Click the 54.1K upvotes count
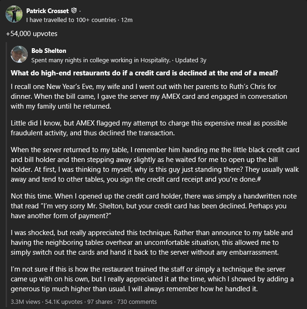307x309 pixels. (x=64, y=302)
